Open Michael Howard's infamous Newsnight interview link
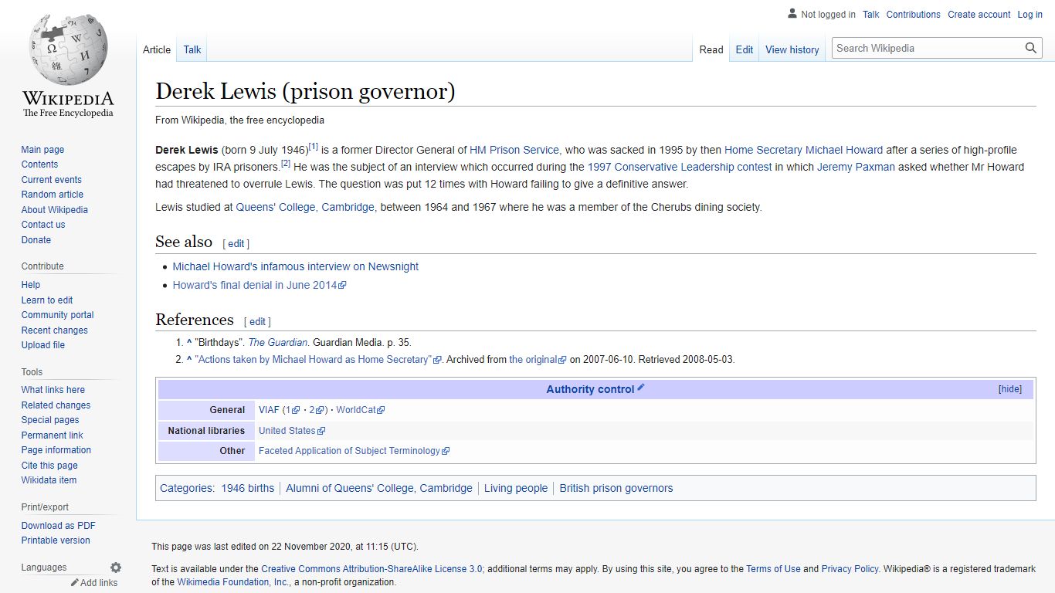This screenshot has height=593, width=1055. (296, 266)
